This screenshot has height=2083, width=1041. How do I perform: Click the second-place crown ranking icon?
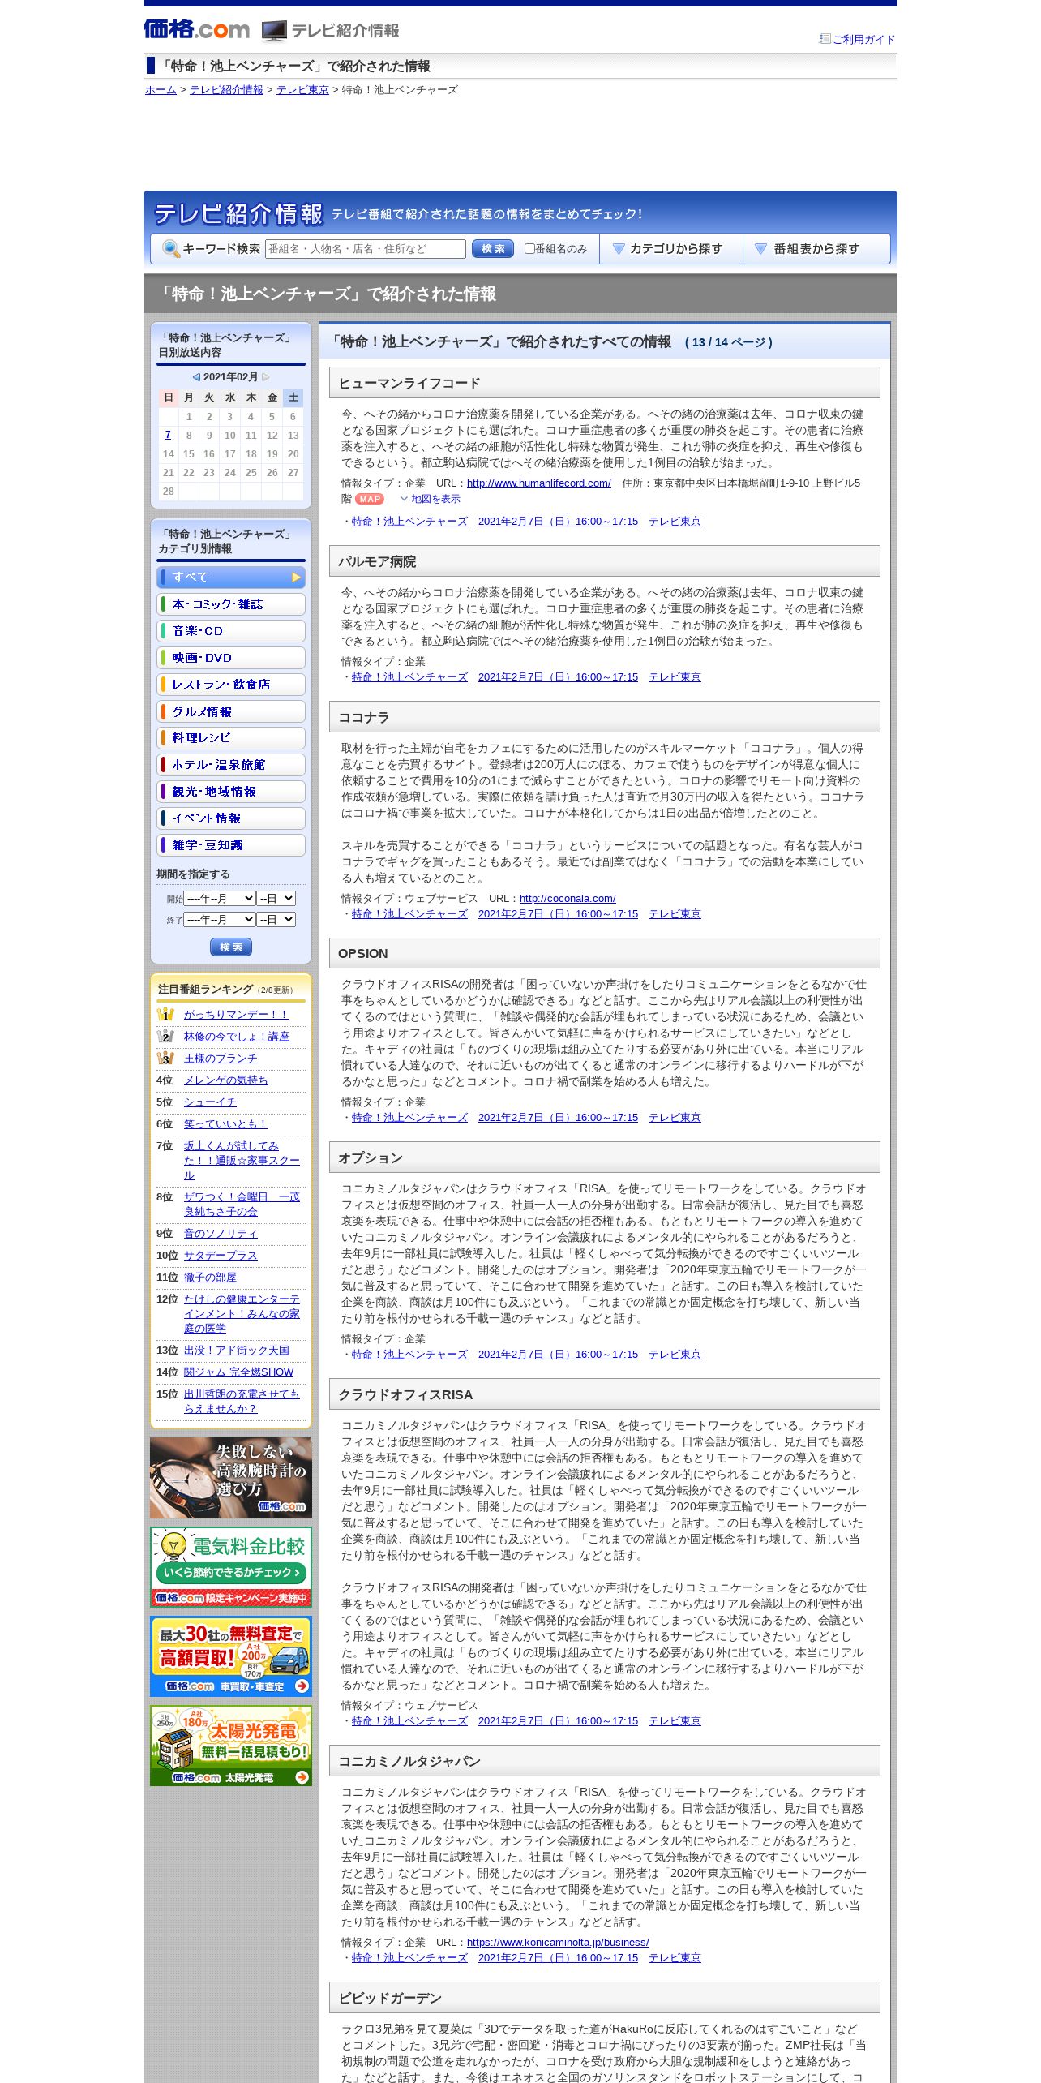point(165,1036)
